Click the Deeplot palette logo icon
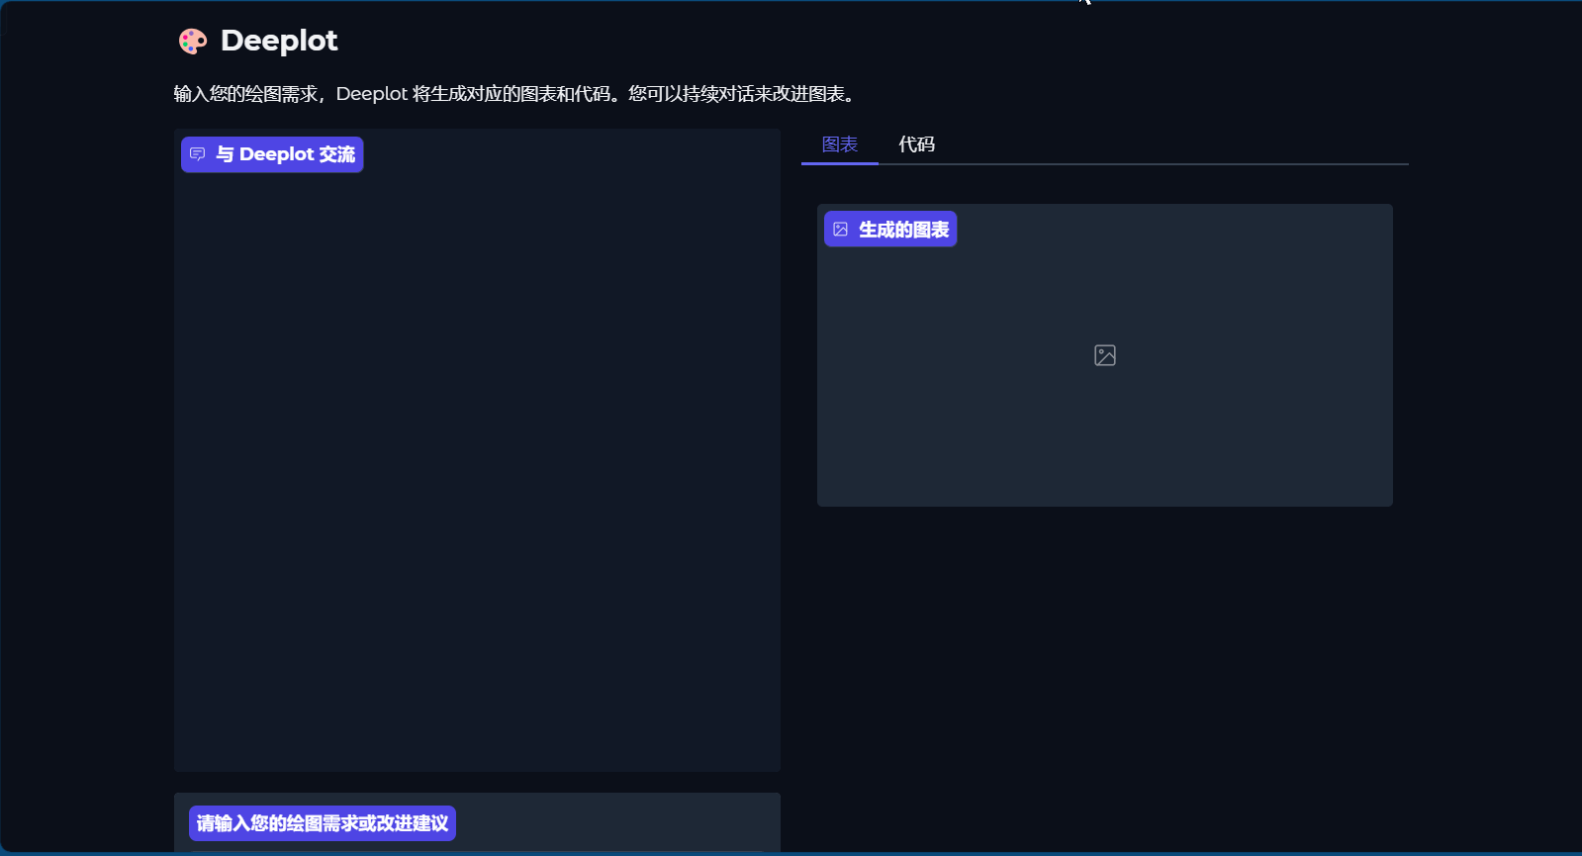 coord(193,41)
